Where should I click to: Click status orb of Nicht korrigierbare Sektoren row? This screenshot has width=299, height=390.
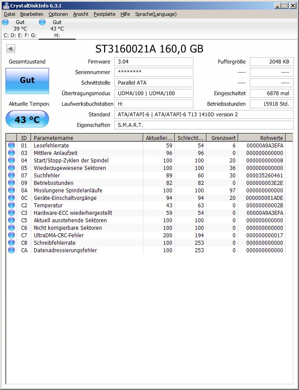pos(11,228)
